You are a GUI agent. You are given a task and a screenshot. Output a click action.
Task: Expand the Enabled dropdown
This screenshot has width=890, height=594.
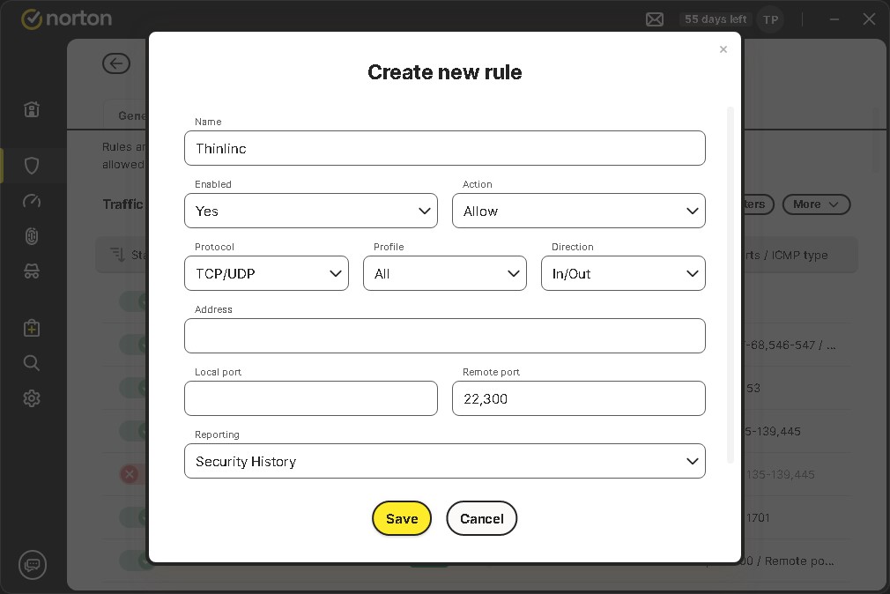[311, 212]
